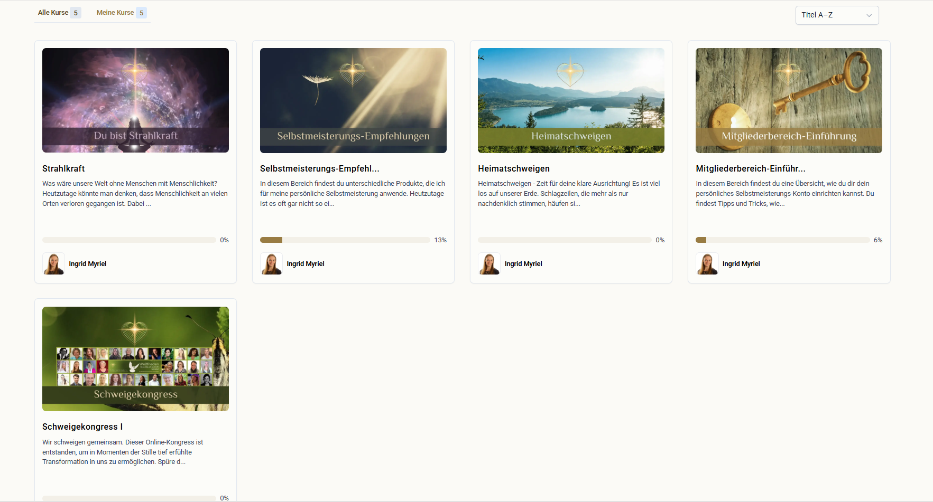Open the Schweigekongress I course title

[82, 427]
